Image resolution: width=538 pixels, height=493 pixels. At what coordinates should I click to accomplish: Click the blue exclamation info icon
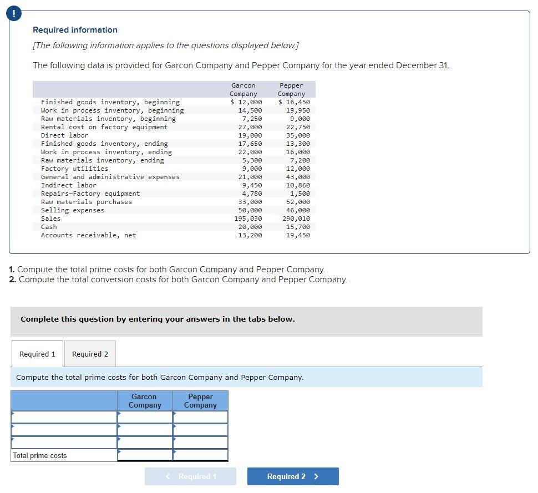click(14, 14)
